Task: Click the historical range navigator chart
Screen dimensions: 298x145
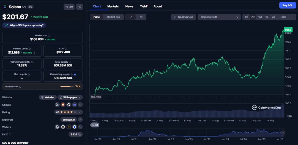Action: (187, 133)
